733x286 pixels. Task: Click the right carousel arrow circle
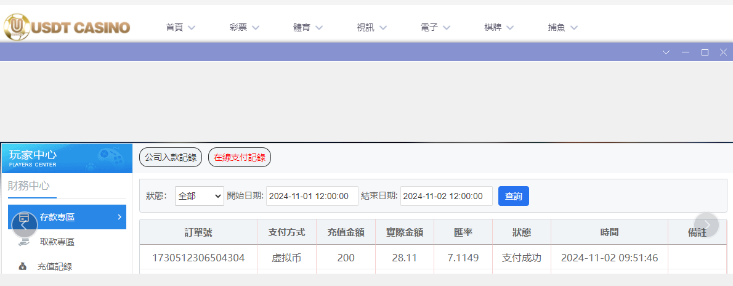pyautogui.click(x=707, y=225)
